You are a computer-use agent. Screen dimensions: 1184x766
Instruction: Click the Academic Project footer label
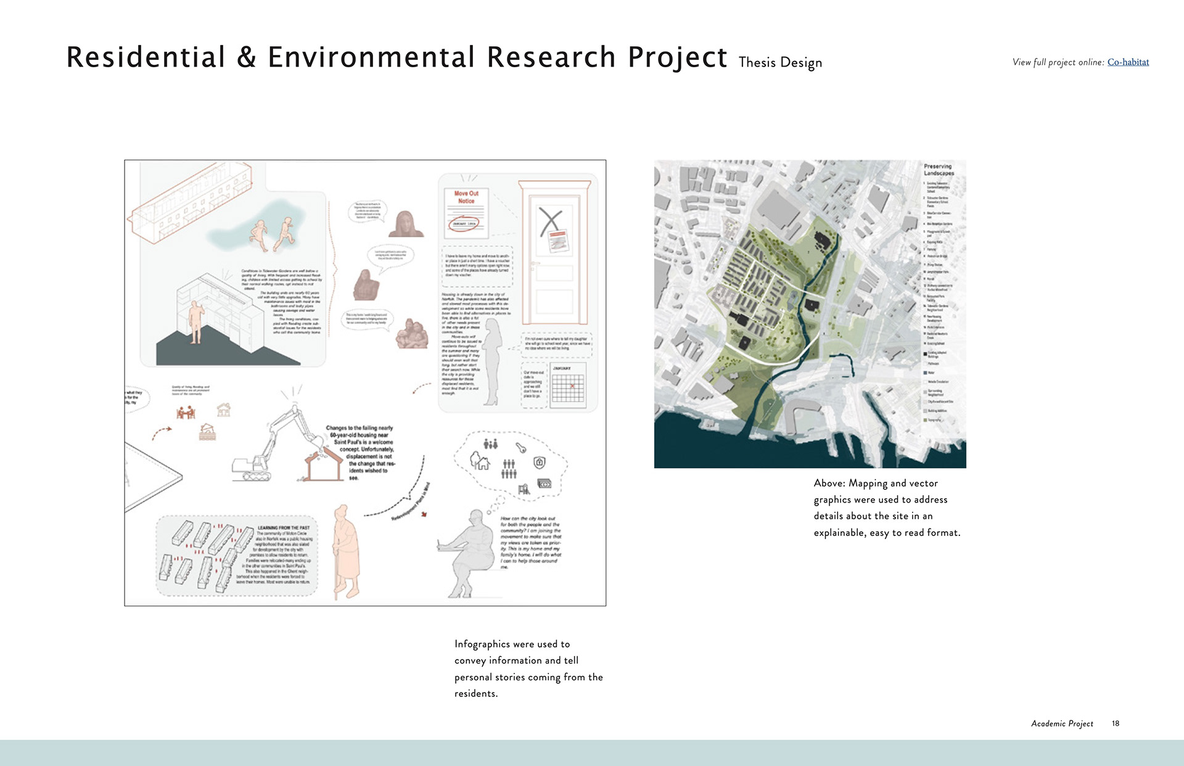point(1062,723)
